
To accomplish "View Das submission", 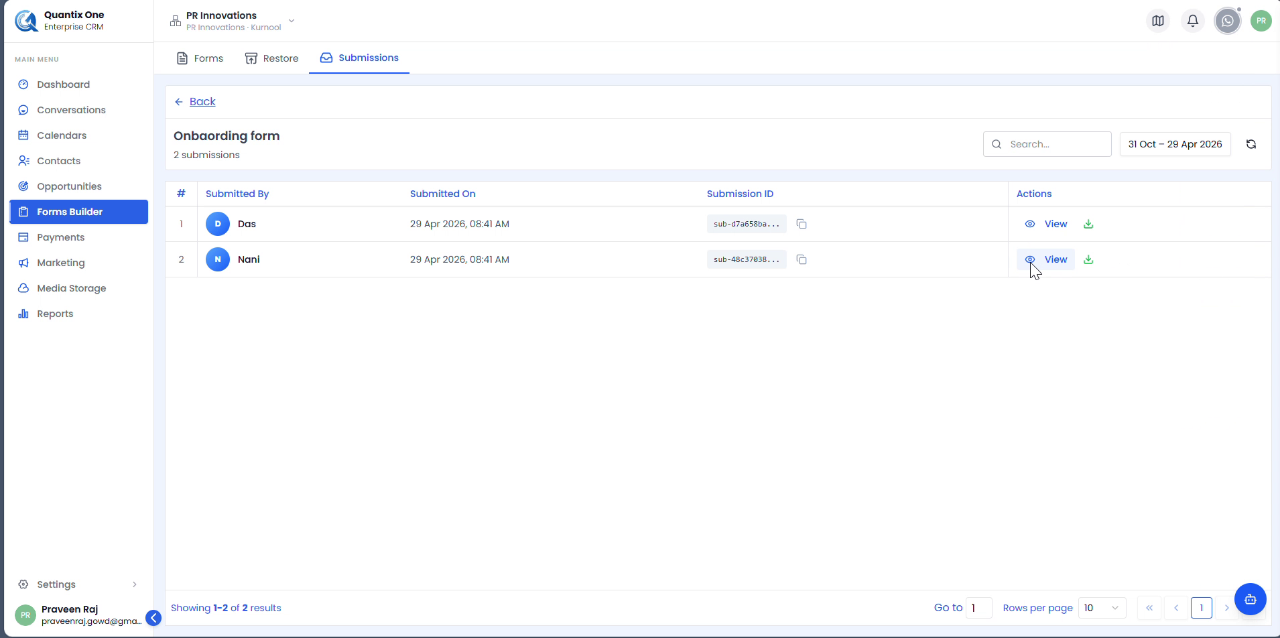I will pos(1045,224).
